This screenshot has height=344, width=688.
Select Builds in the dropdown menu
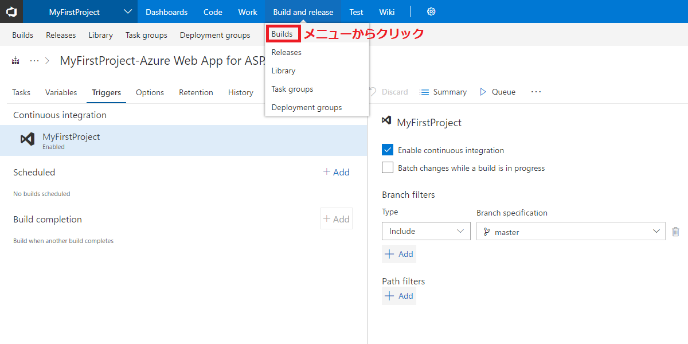(282, 34)
